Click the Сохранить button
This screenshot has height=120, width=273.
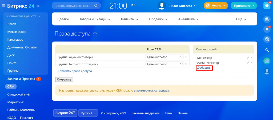(x=64, y=80)
